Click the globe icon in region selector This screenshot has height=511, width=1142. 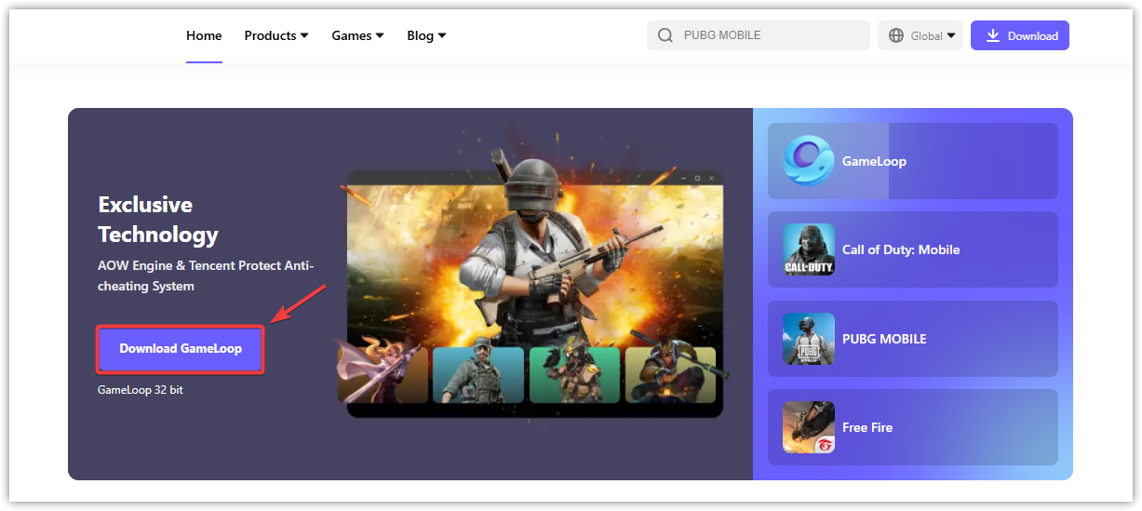(x=896, y=35)
